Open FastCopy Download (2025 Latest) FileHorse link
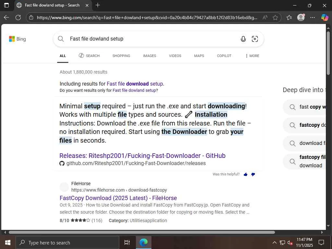 [118, 198]
